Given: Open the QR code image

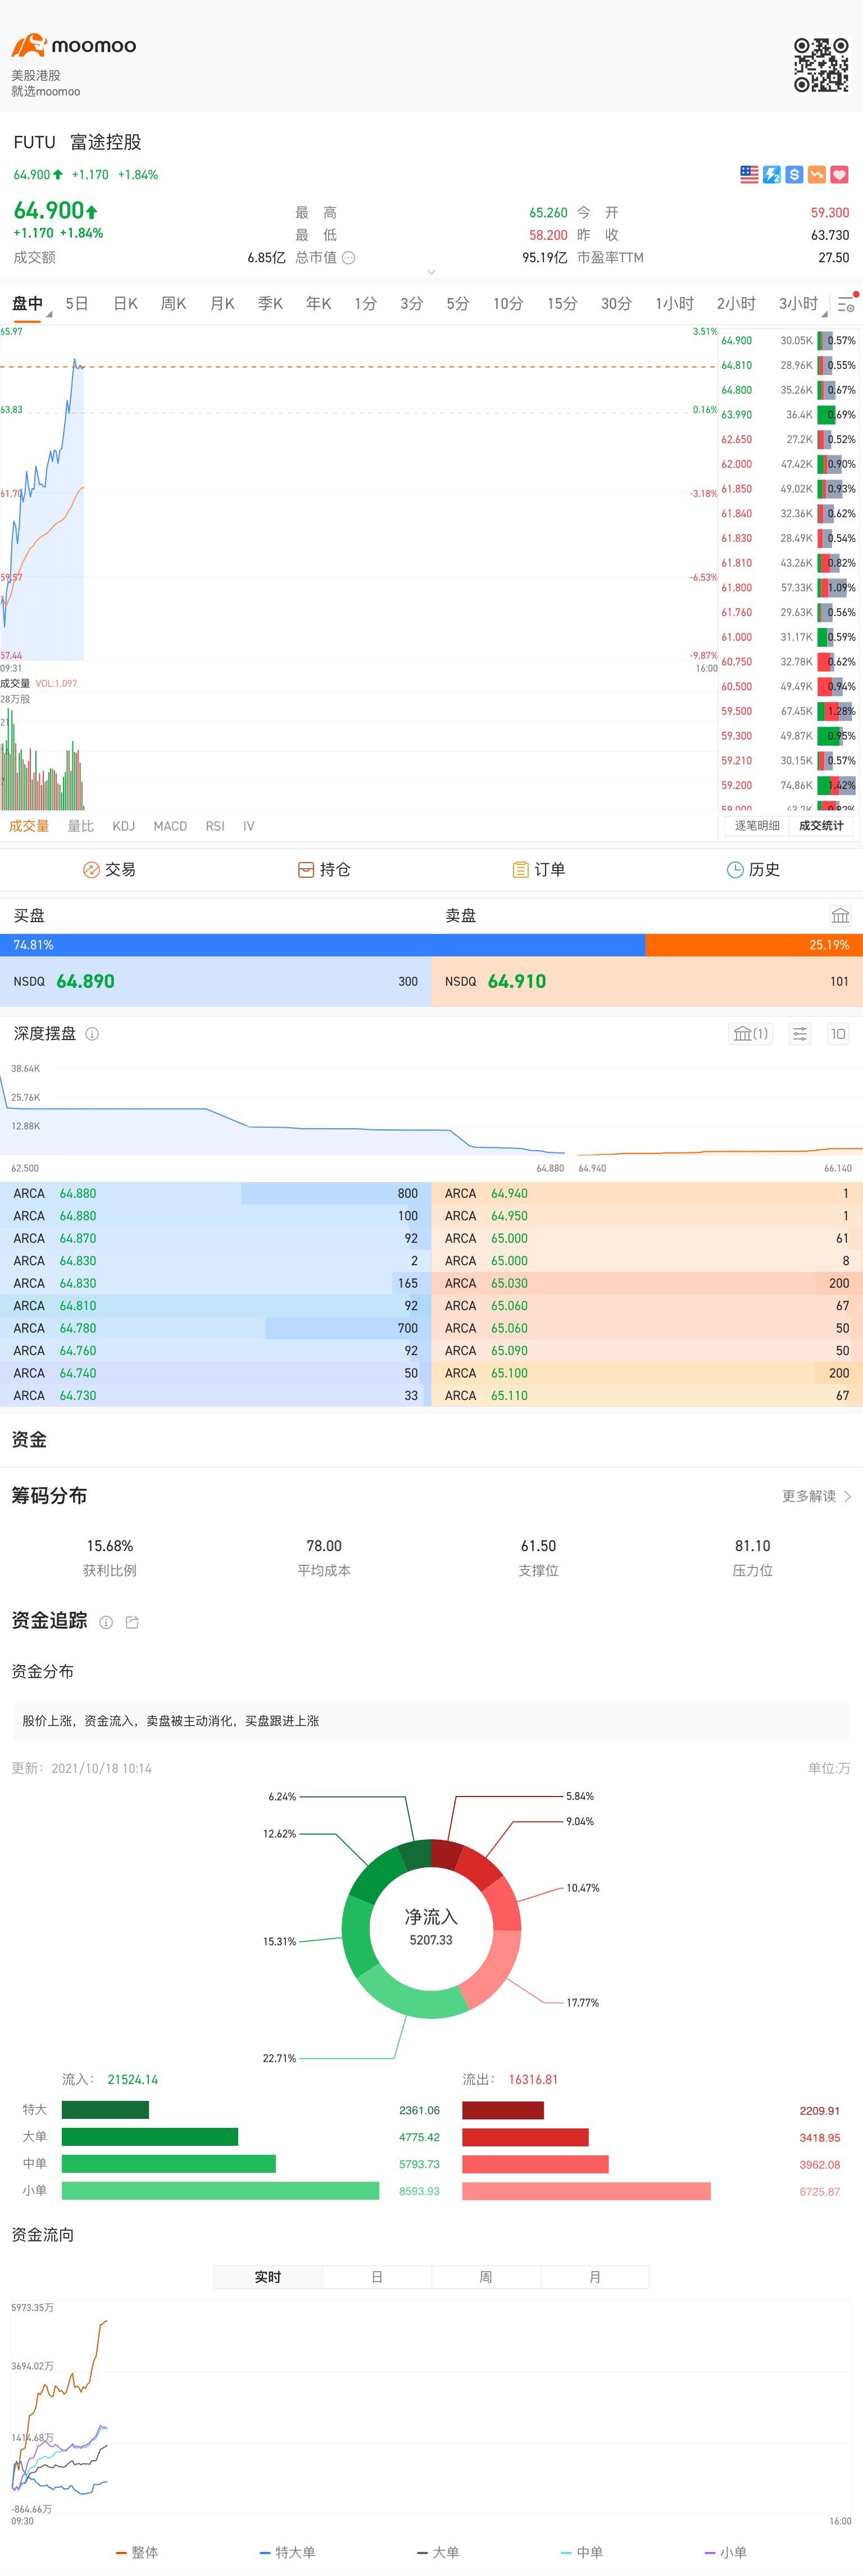Looking at the screenshot, I should point(821,65).
